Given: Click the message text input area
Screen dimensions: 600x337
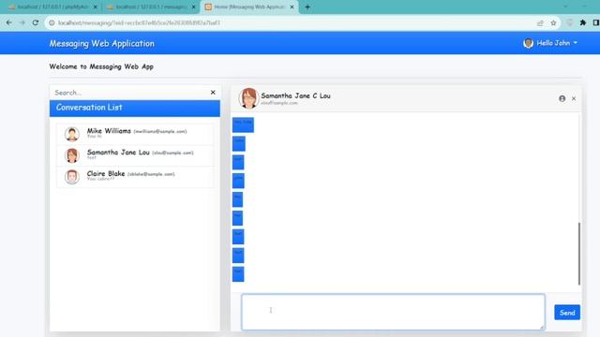Looking at the screenshot, I should point(393,312).
